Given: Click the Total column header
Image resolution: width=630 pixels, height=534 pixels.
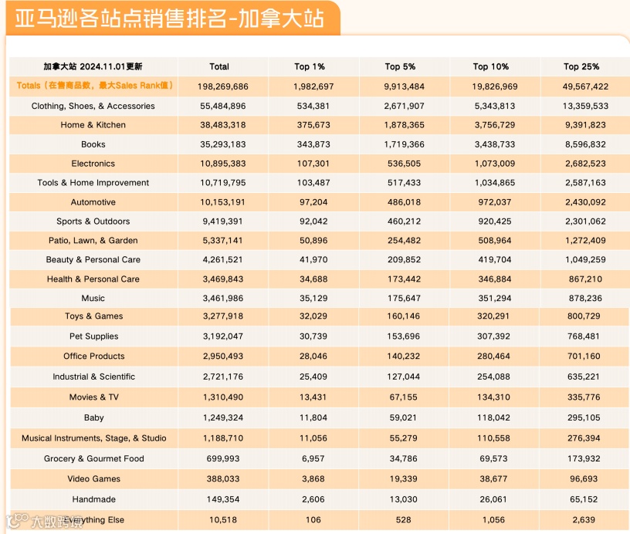Looking at the screenshot, I should pyautogui.click(x=219, y=66).
